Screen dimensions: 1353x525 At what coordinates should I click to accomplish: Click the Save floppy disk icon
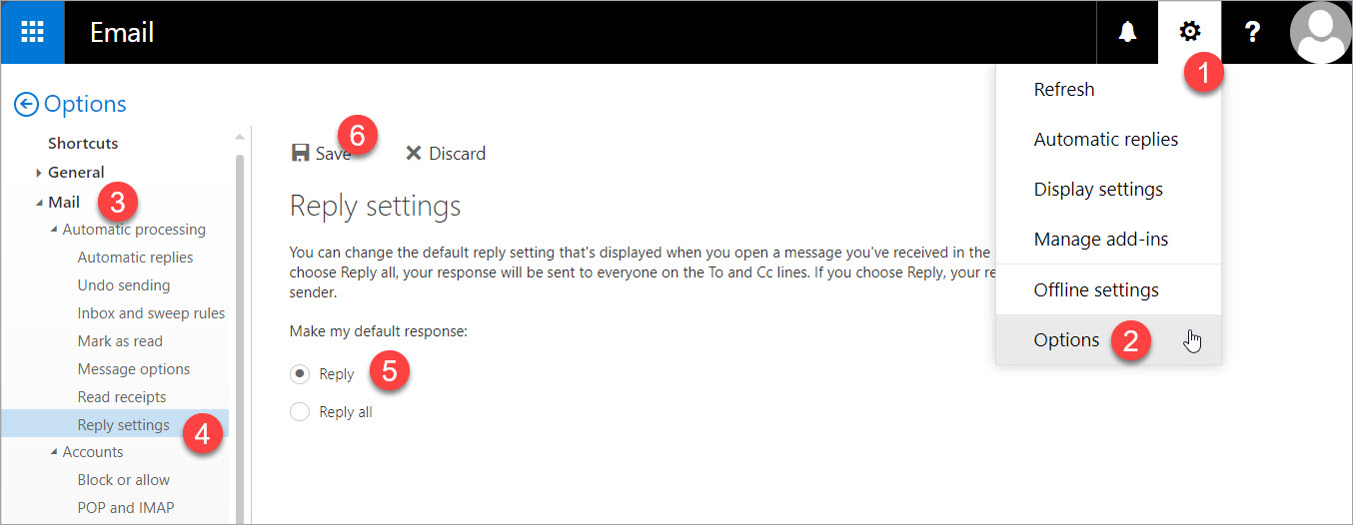point(300,154)
